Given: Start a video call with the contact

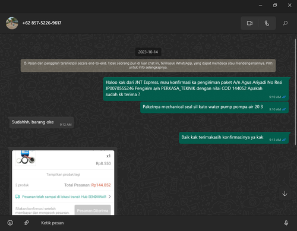Looking at the screenshot, I should (249, 23).
